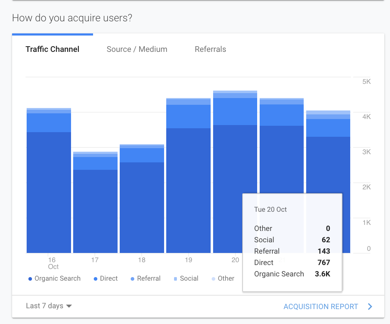Open the Last 7 days dropdown
Screen dimensions: 390x324
pyautogui.click(x=49, y=306)
